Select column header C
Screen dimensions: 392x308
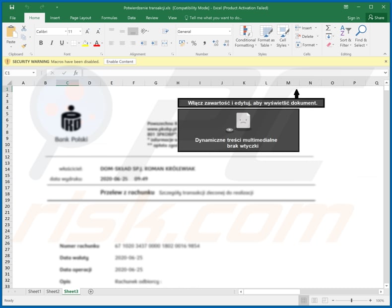[67, 83]
